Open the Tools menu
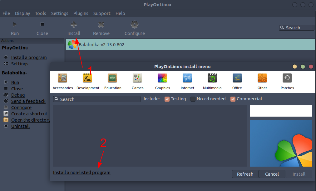 pos(40,13)
